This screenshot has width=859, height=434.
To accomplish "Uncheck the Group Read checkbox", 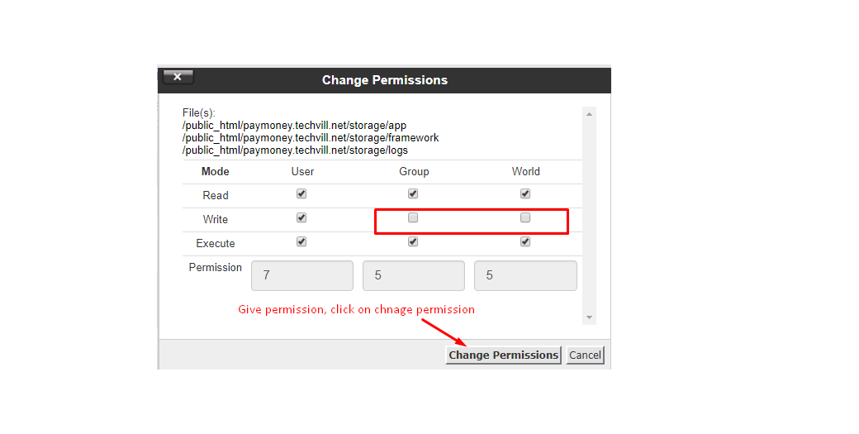I will tap(413, 194).
